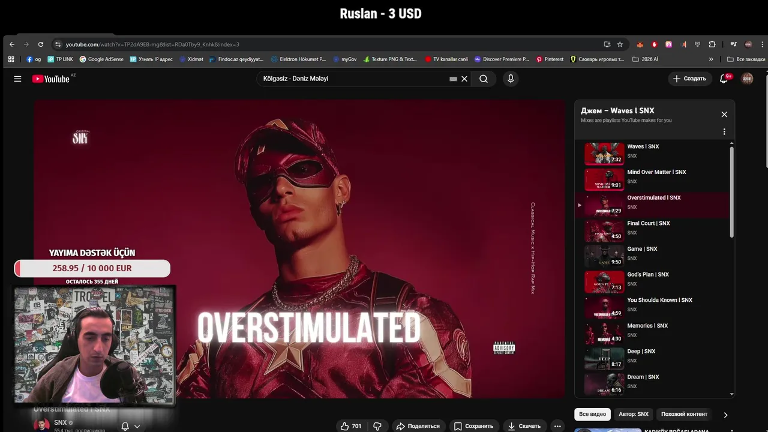Dislike the video with thumbs down

point(377,426)
